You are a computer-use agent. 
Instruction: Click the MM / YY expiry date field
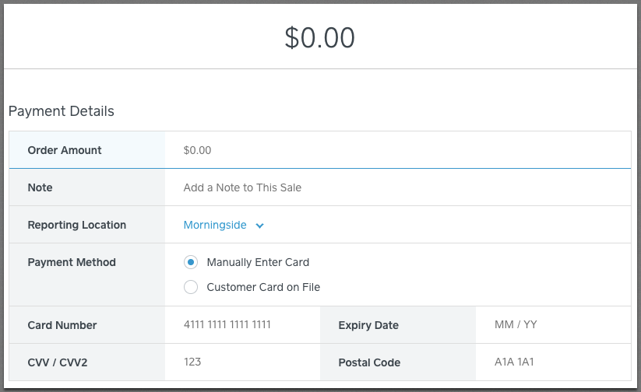[551, 325]
